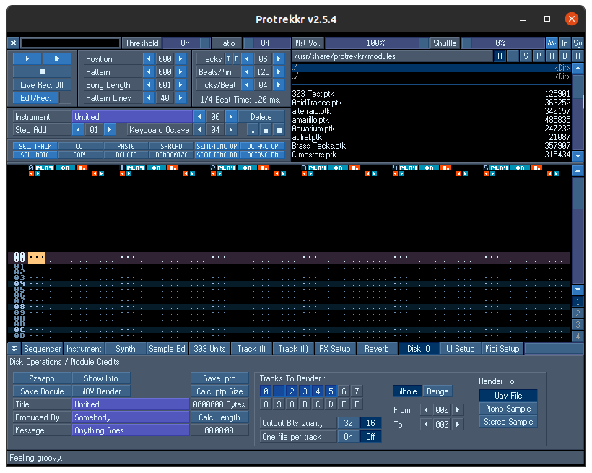
Task: Click the X icon left of Threshold
Action: (x=13, y=43)
